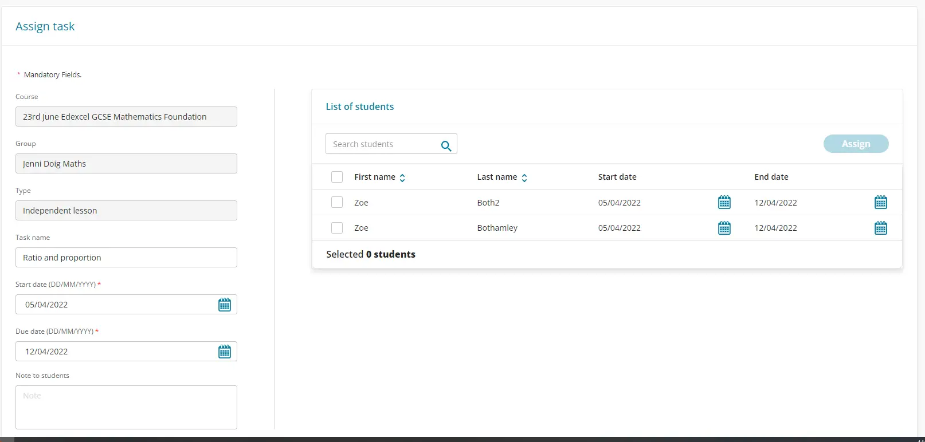Image resolution: width=925 pixels, height=442 pixels.
Task: Open start date calendar for Zoe Bothamley
Action: (x=724, y=228)
